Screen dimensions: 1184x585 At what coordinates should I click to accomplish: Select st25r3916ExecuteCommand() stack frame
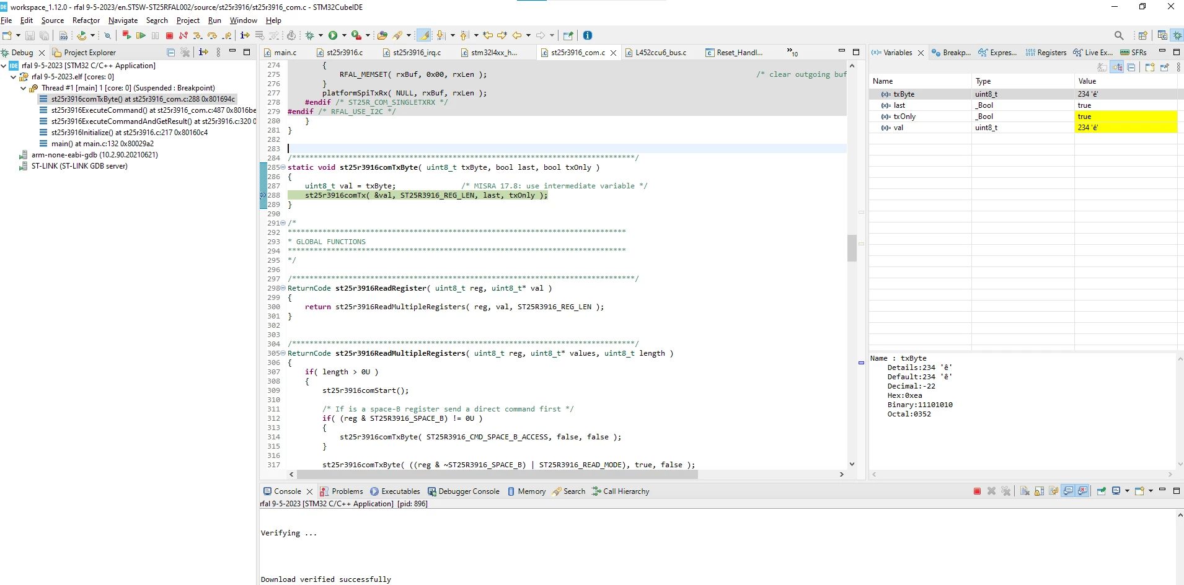point(148,110)
